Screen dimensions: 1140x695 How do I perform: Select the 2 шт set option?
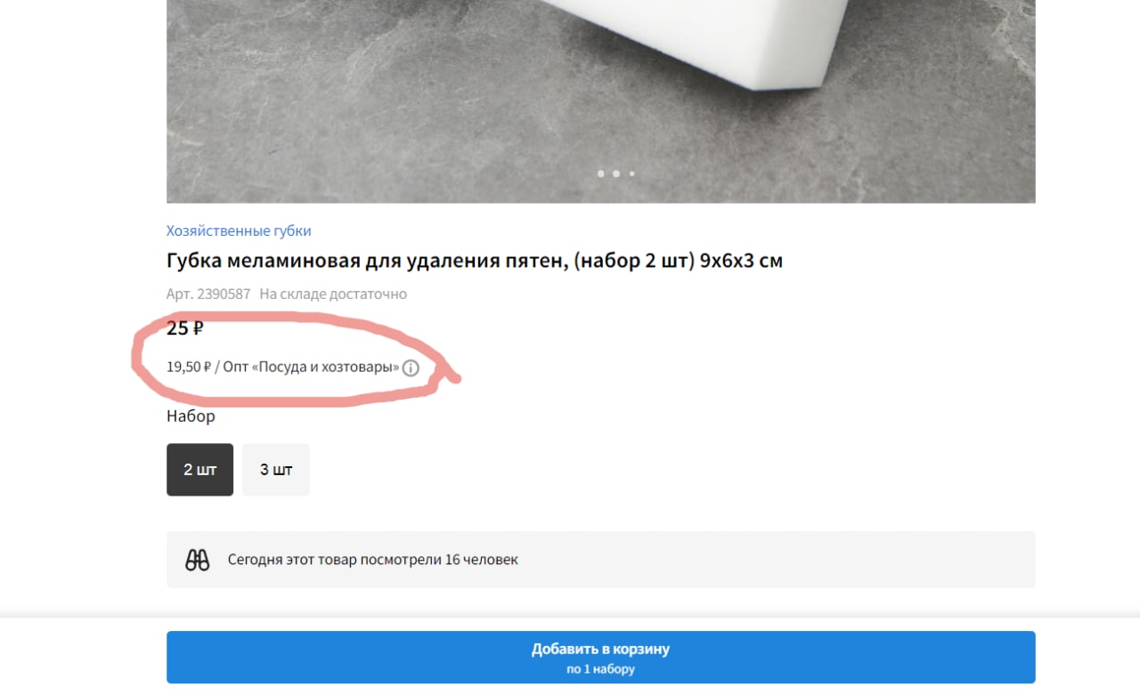tap(199, 470)
